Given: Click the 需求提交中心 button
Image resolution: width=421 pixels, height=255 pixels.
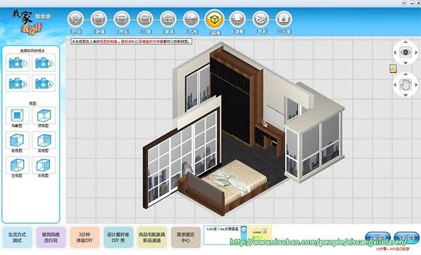Looking at the screenshot, I should coord(186,237).
